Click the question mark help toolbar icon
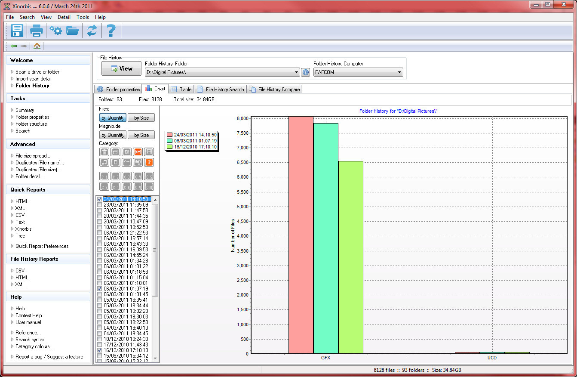Screen dimensions: 577x377 coord(111,31)
